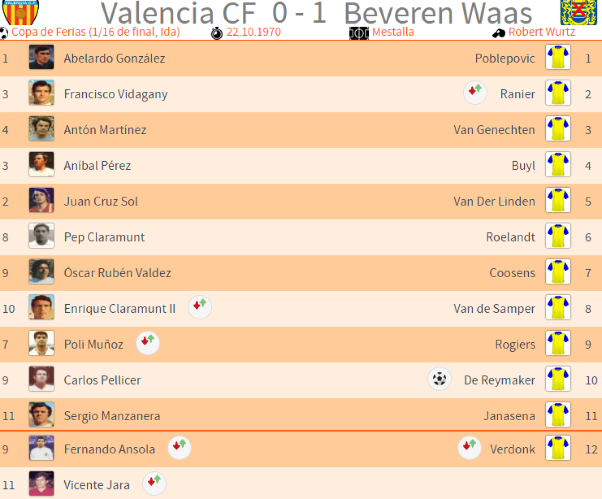Image resolution: width=602 pixels, height=499 pixels.
Task: Click Poblepovic's yellow jersey icon
Action: [x=558, y=58]
